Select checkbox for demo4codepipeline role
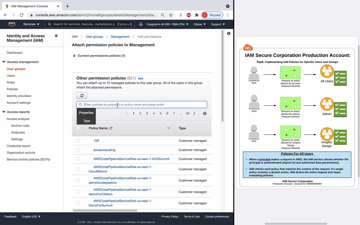 [78, 180]
